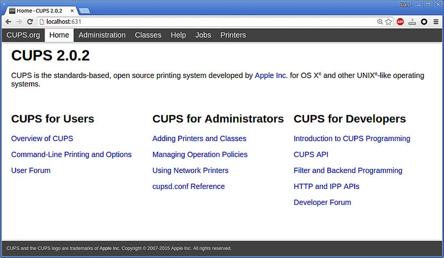Screen dimensions: 444x258
Task: Follow the Command-Line Printing and Options link
Action: coord(71,154)
